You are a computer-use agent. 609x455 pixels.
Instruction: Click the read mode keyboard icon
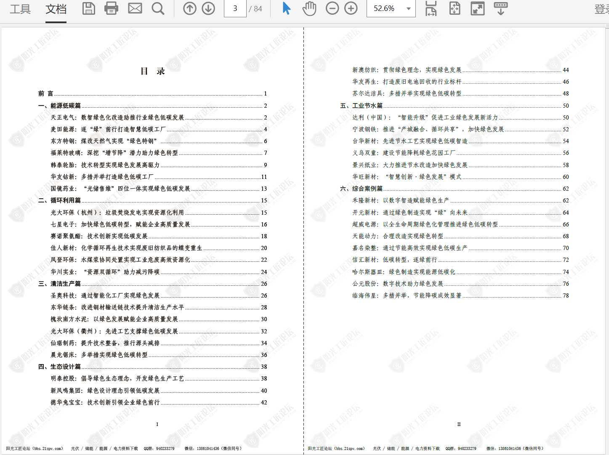tap(501, 8)
